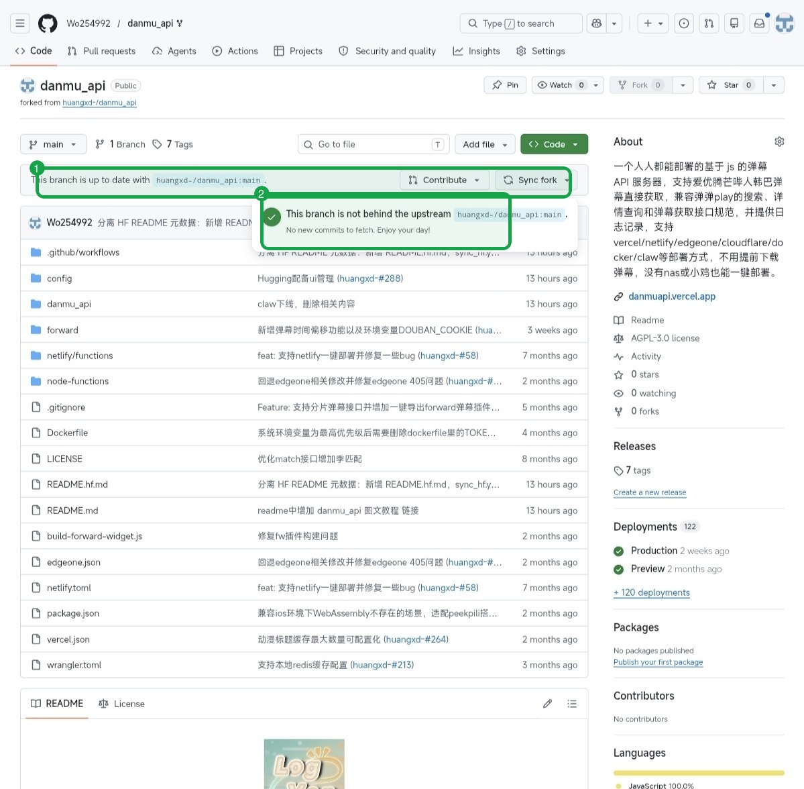Open huangxd-#288 pull request link

(x=369, y=278)
